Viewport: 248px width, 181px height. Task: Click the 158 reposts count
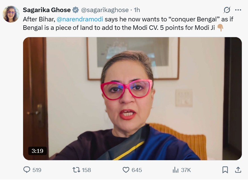86,170
